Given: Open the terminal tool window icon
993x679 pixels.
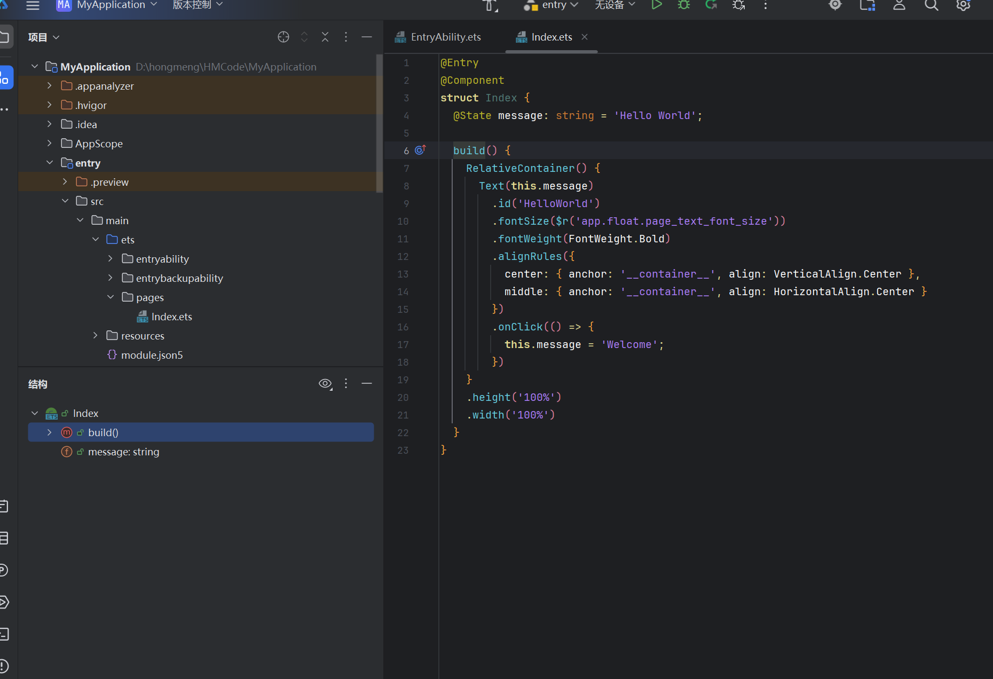Looking at the screenshot, I should [x=3, y=634].
